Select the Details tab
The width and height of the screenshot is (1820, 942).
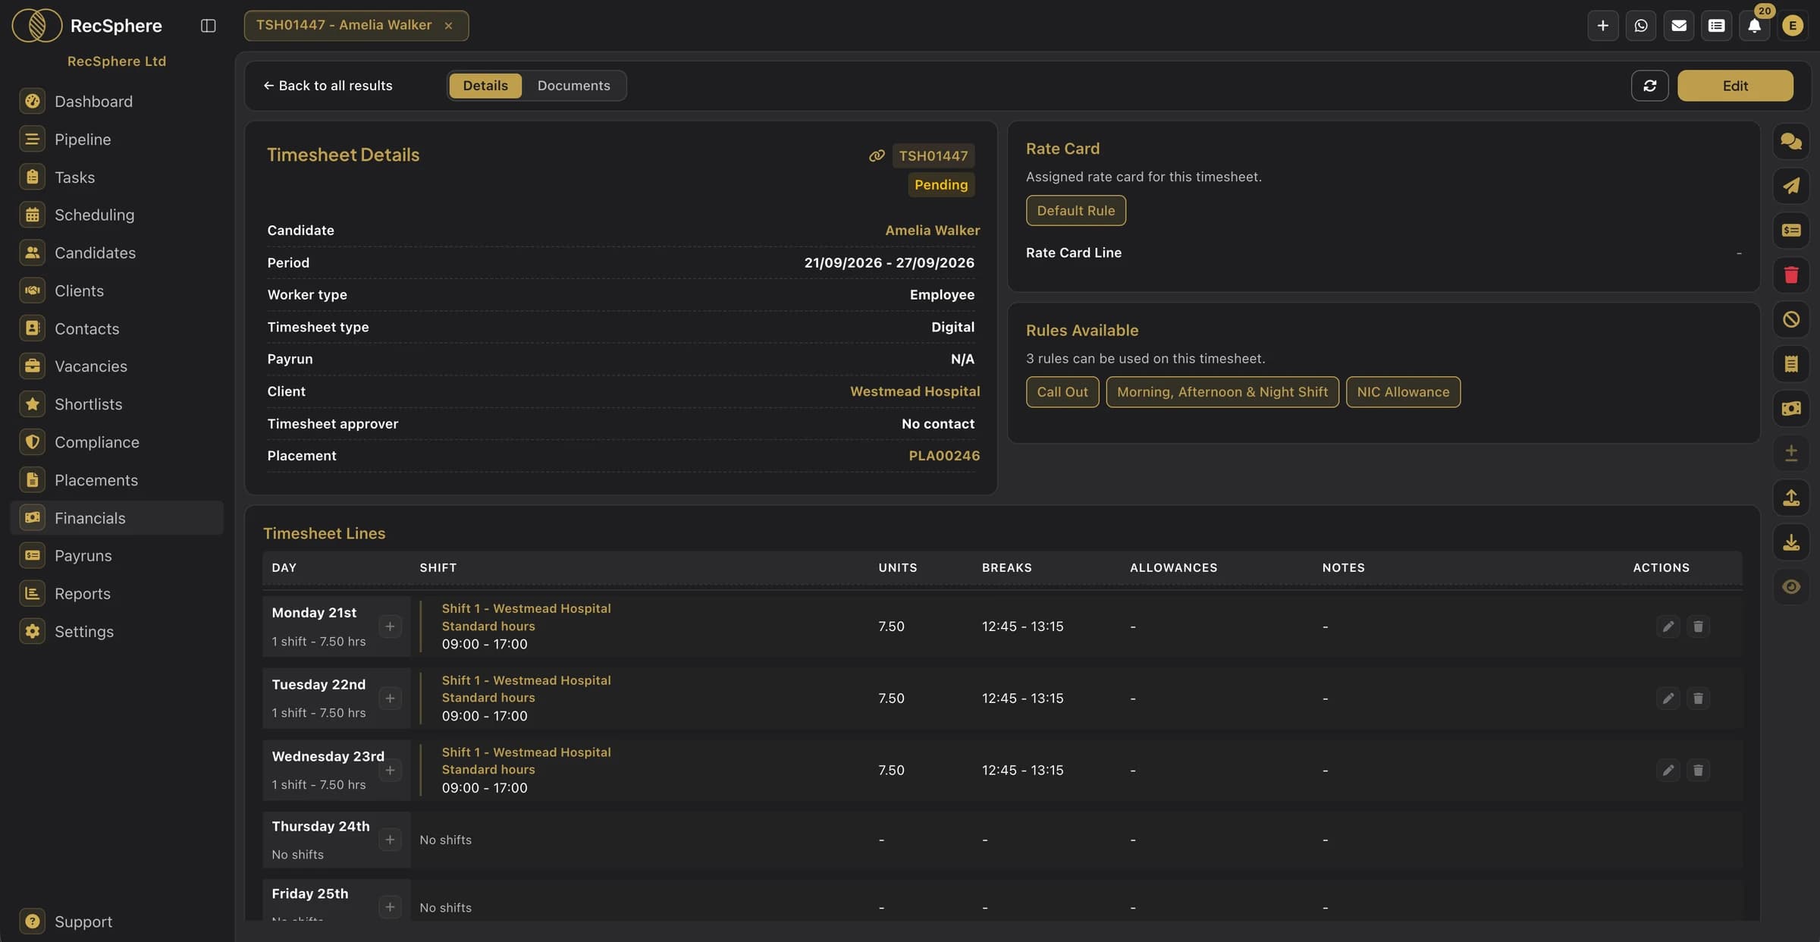pos(485,86)
